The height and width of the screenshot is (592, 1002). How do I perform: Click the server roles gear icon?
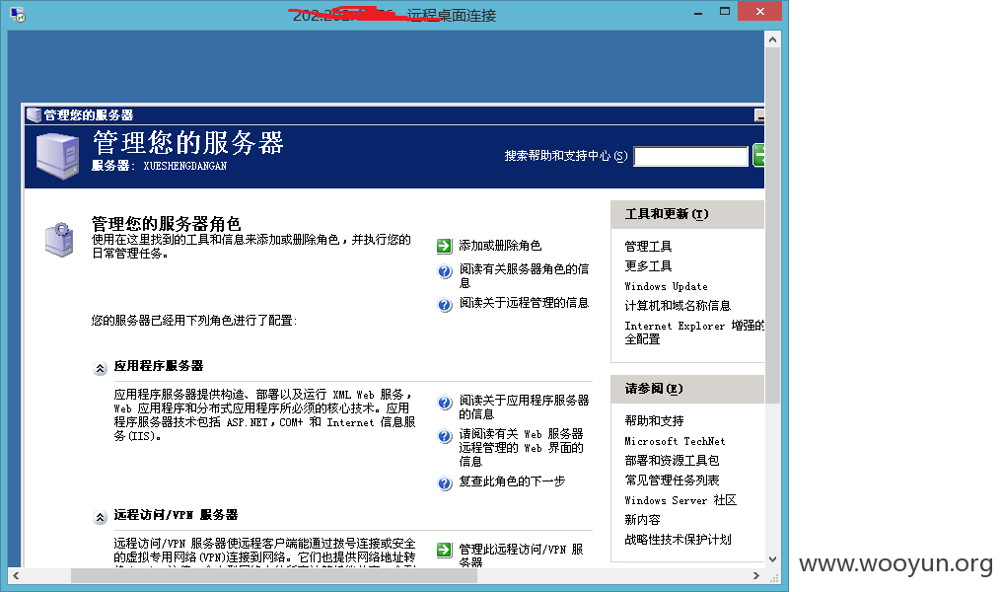pyautogui.click(x=59, y=240)
